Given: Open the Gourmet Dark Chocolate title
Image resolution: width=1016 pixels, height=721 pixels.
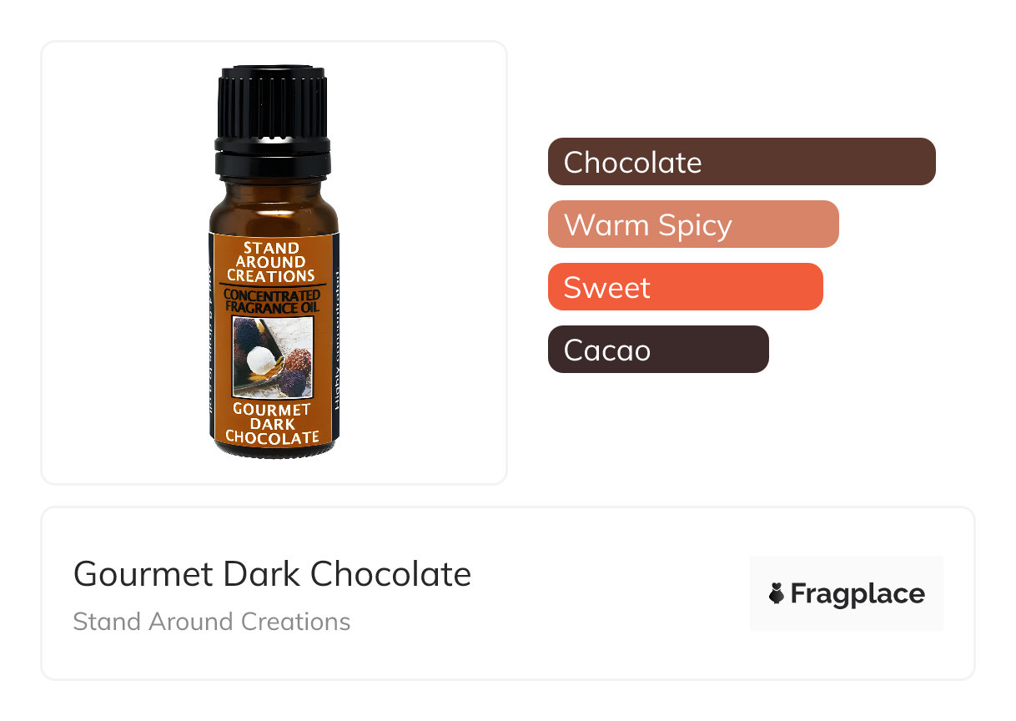Looking at the screenshot, I should coord(272,573).
